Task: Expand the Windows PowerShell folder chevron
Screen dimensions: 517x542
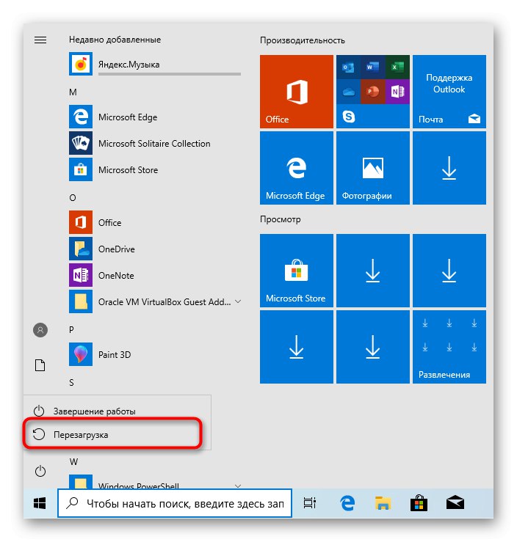Action: pos(238,486)
